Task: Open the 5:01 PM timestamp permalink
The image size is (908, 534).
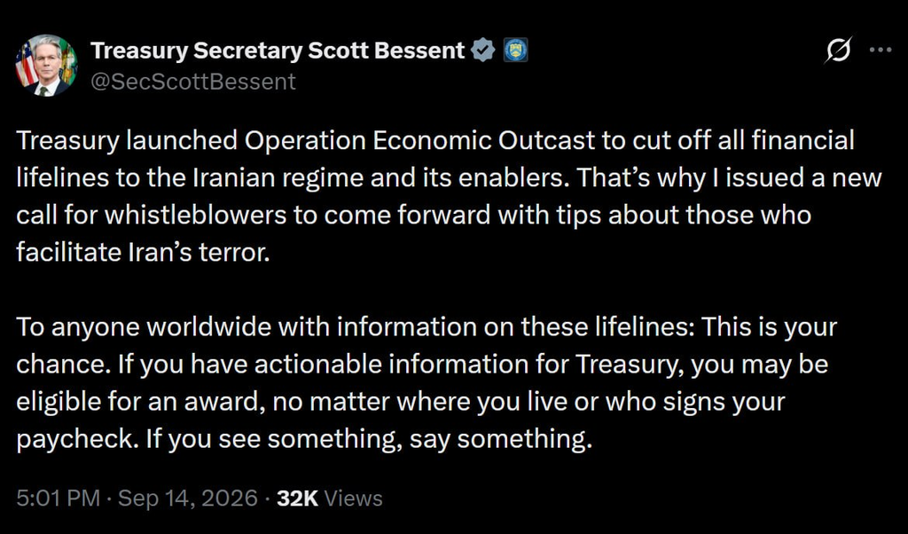Action: pyautogui.click(x=58, y=499)
